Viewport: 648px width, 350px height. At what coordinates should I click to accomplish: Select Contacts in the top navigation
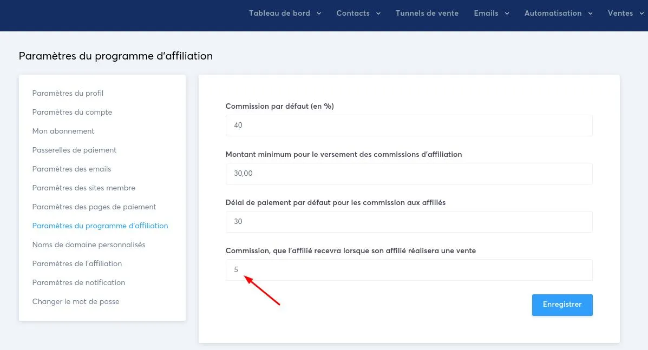click(353, 13)
